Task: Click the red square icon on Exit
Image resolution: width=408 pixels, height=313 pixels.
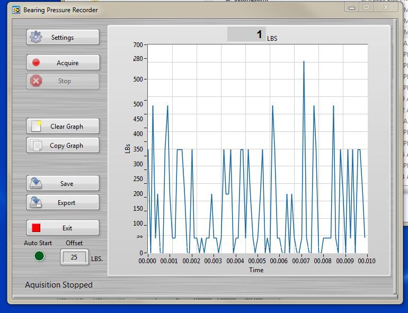Action: pyautogui.click(x=36, y=228)
